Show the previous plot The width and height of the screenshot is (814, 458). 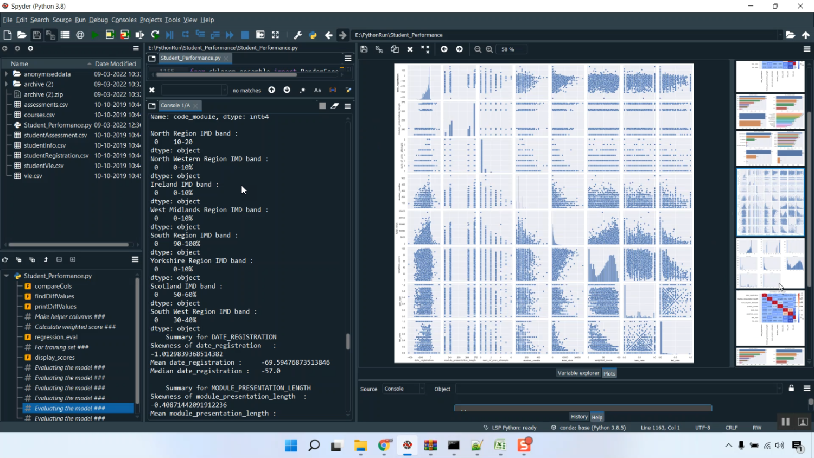444,49
